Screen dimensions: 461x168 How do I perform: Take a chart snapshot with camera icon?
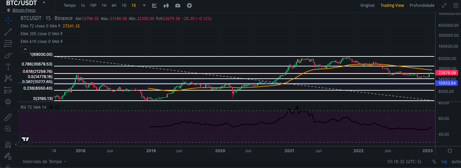[178, 5]
